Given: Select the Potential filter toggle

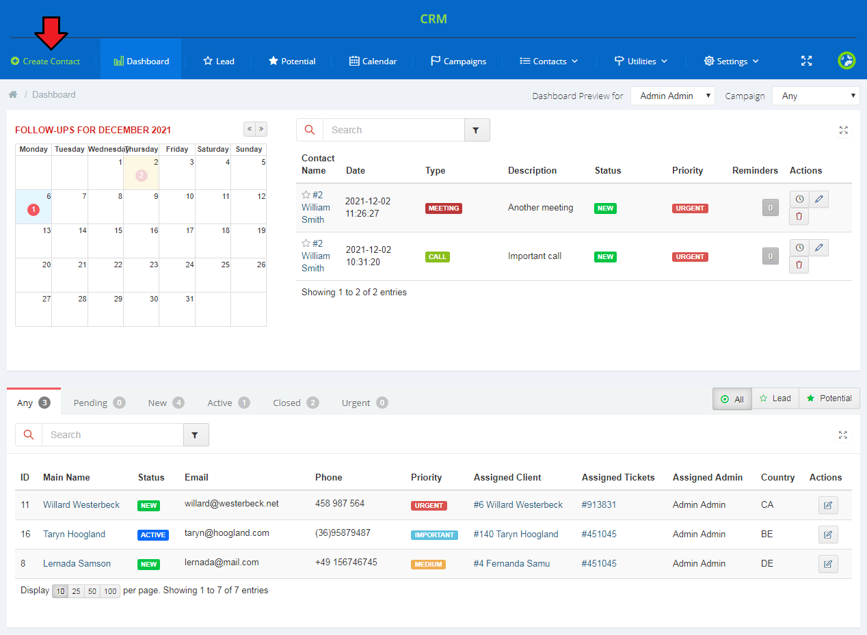Looking at the screenshot, I should pos(829,398).
